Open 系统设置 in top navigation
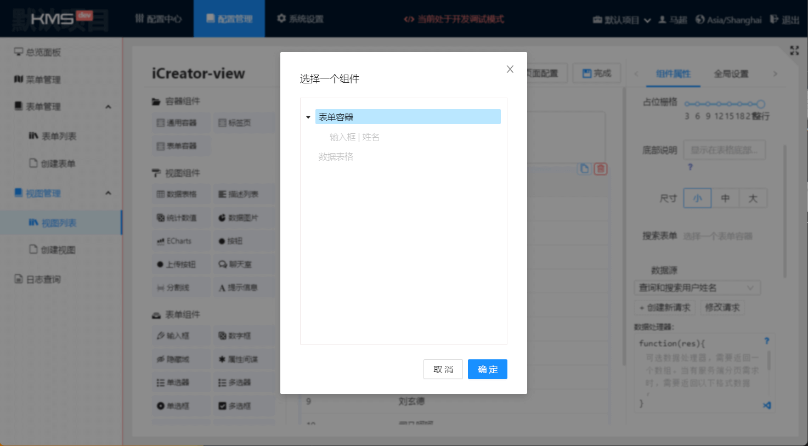This screenshot has width=808, height=446. (x=300, y=19)
